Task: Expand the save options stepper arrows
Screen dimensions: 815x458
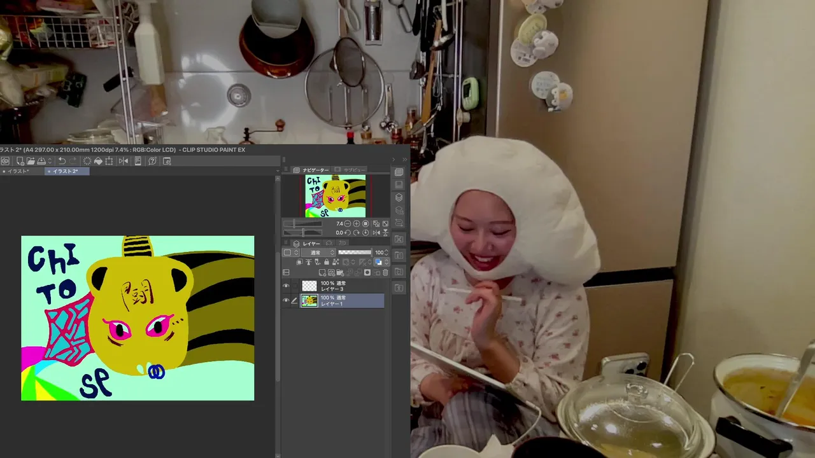Action: pos(50,161)
